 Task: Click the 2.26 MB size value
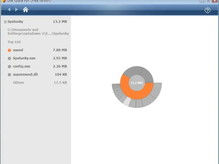(x=60, y=66)
